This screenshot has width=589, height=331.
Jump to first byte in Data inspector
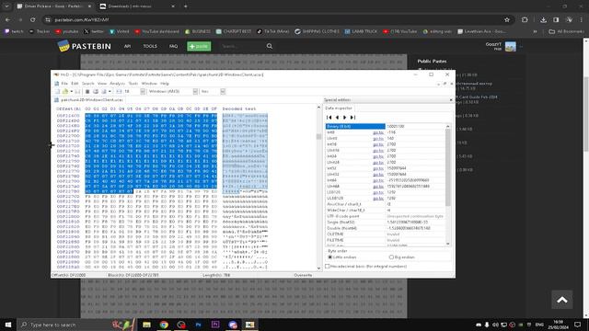coord(329,118)
